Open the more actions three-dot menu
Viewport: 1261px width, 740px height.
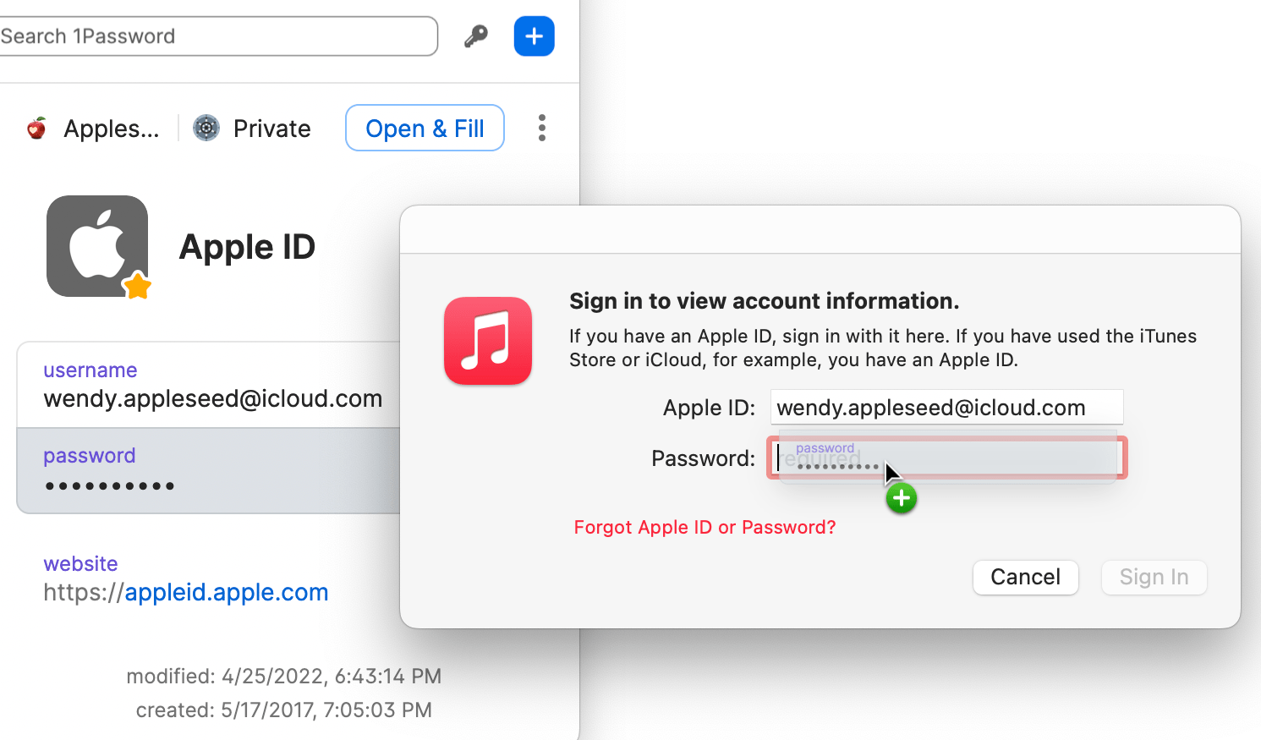(x=541, y=128)
